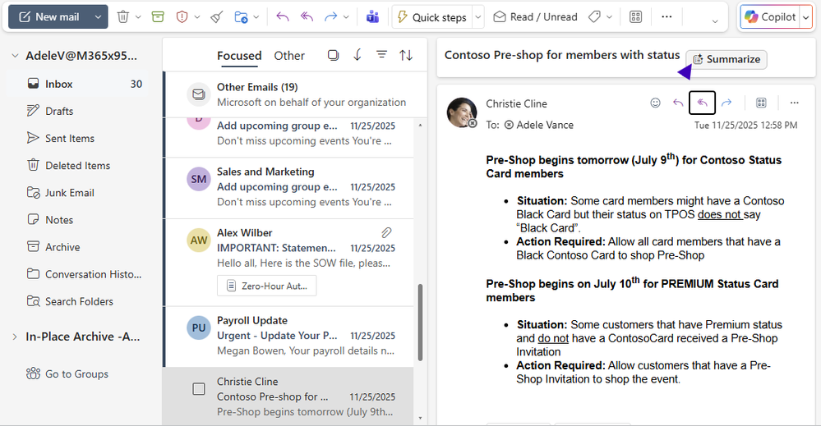Screen dimensions: 821x426
Task: Expand the Delete options dropdown
Action: coord(138,17)
